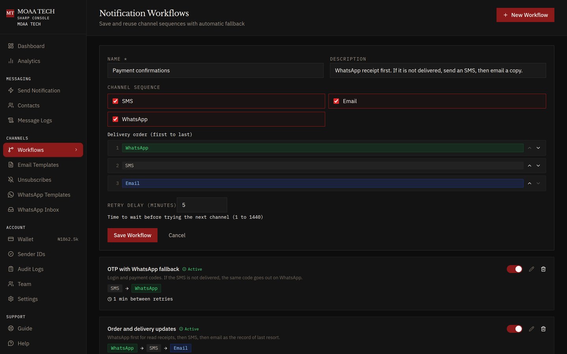Click the Message Logs icon

(x=11, y=120)
